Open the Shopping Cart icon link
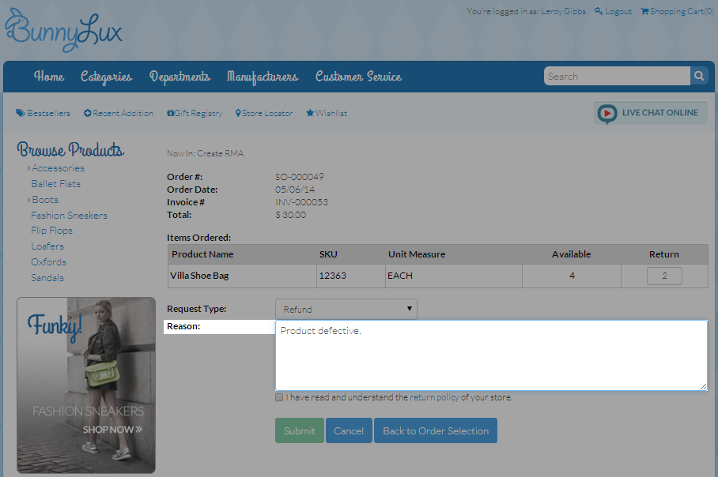This screenshot has width=718, height=477. point(676,11)
